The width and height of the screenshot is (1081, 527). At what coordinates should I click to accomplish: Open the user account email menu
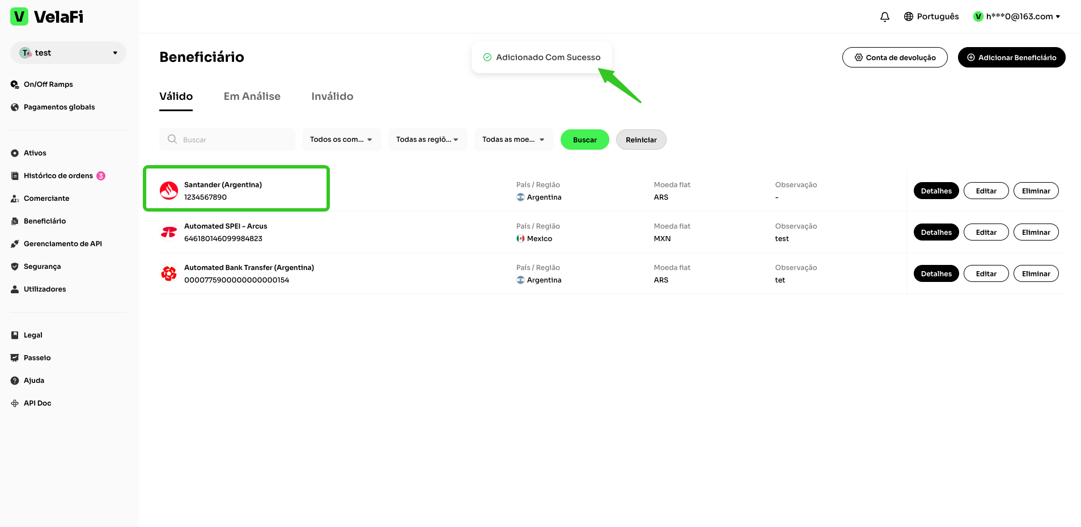pos(1019,16)
